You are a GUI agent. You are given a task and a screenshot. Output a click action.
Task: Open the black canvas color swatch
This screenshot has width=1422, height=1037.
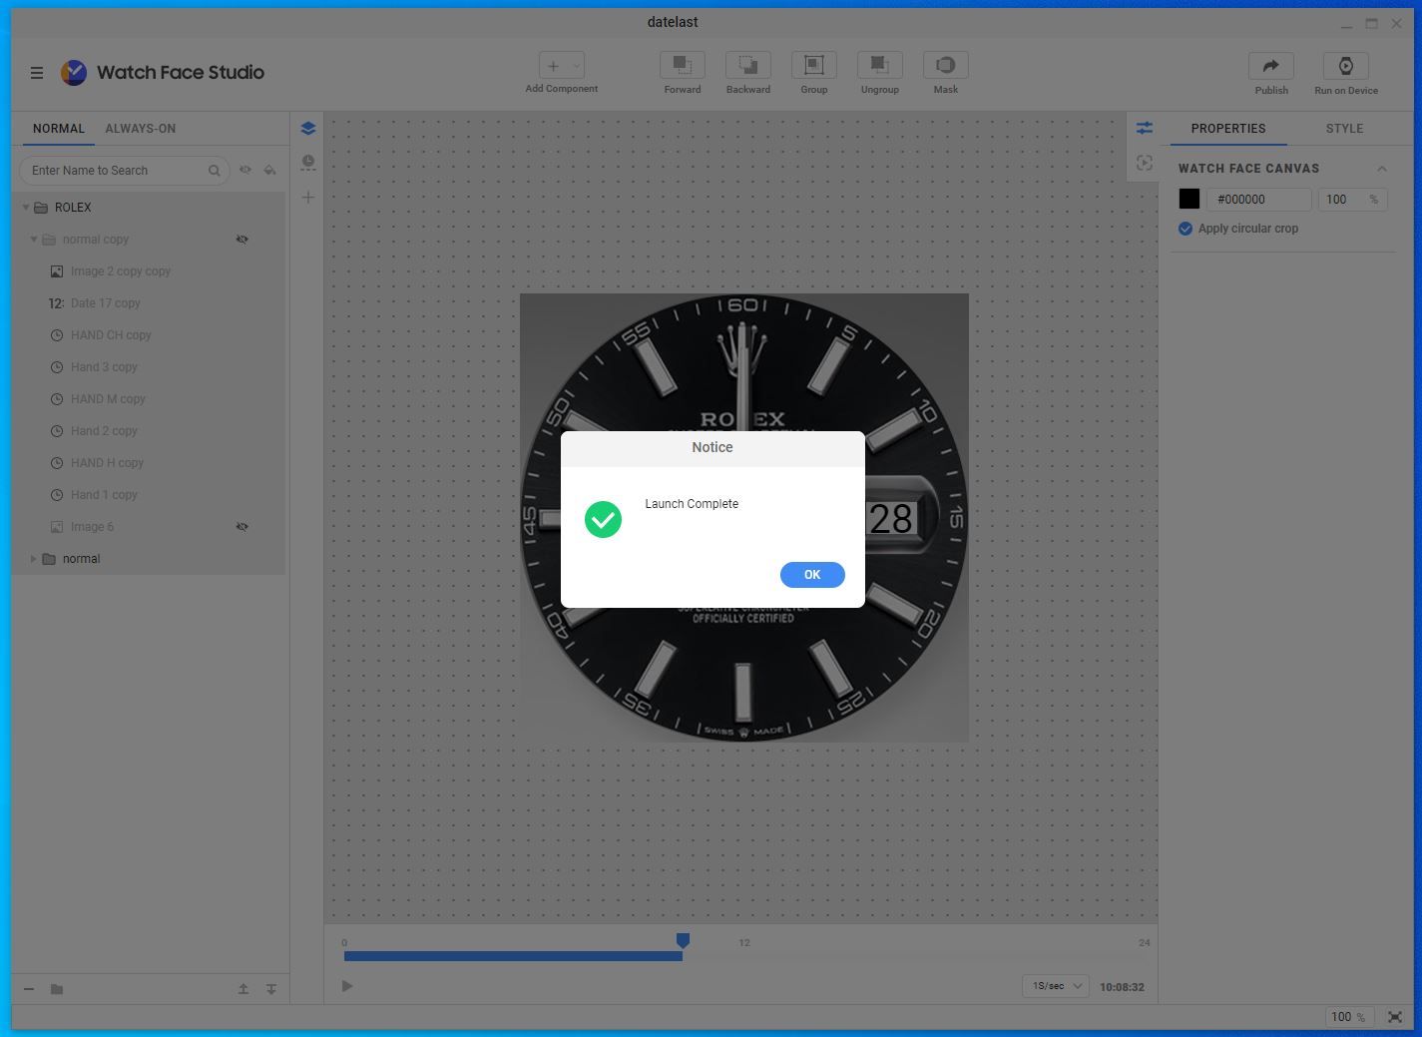point(1189,200)
